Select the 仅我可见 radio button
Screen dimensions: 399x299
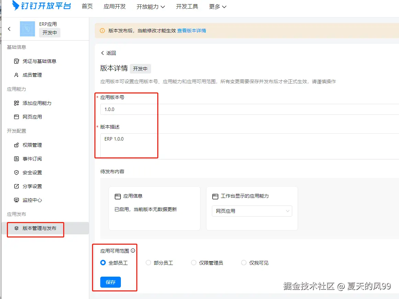tap(244, 263)
